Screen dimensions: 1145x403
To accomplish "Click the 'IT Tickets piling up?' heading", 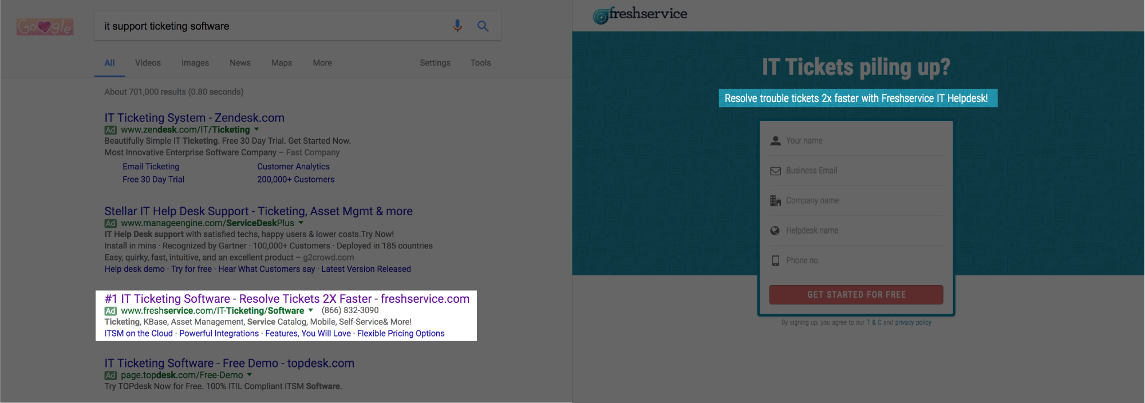I will click(x=856, y=68).
